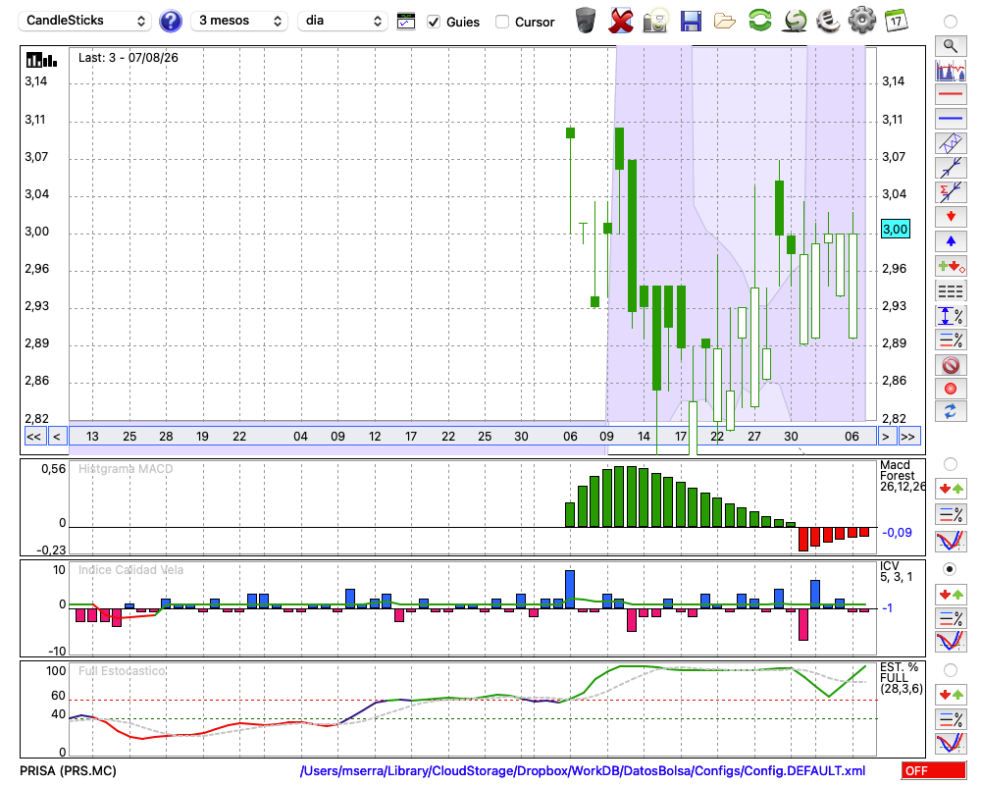Click the volume chart overlay tool
This screenshot has height=785, width=981.
[951, 70]
